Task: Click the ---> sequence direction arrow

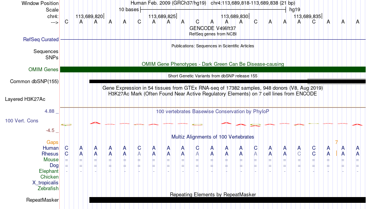Action: pos(54,22)
